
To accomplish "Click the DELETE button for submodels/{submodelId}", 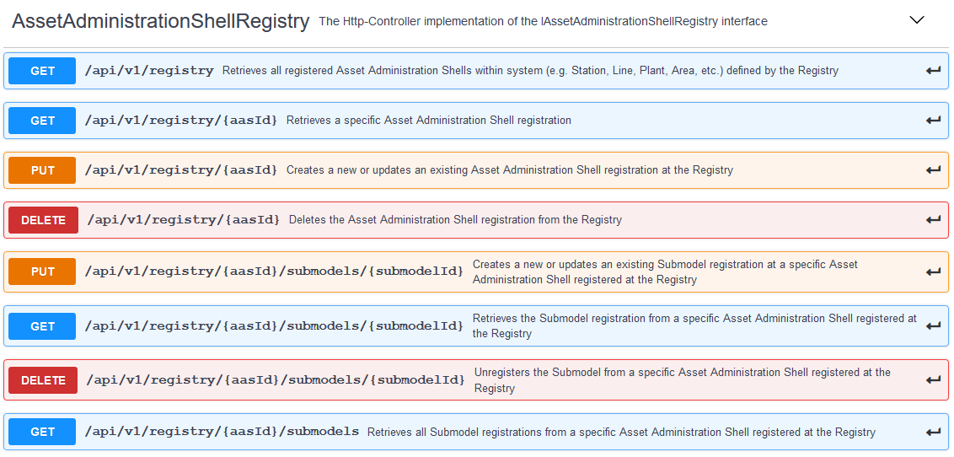I will coord(43,380).
